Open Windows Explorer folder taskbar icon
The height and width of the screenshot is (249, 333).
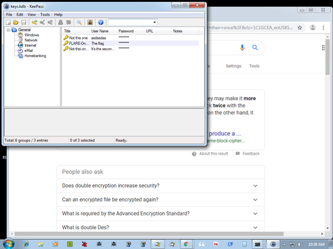tap(40, 244)
